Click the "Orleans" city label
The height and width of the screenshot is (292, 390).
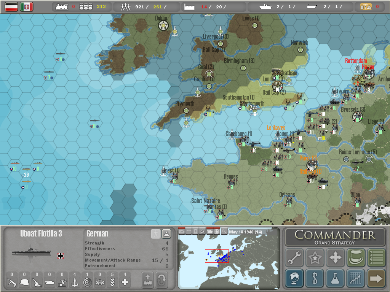coord(287,195)
